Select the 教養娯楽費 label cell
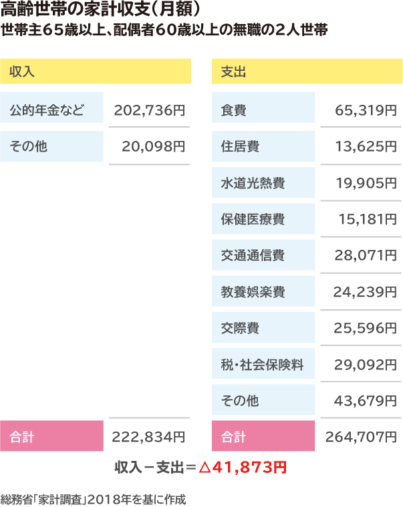The image size is (403, 507). pos(263,291)
